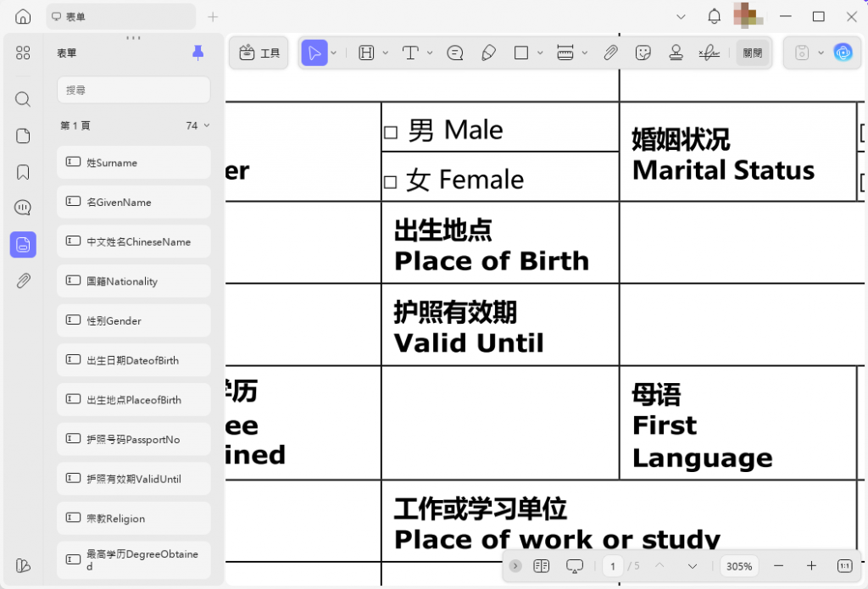Check the 男 Male checkbox
Viewport: 868px width, 589px height.
[390, 131]
